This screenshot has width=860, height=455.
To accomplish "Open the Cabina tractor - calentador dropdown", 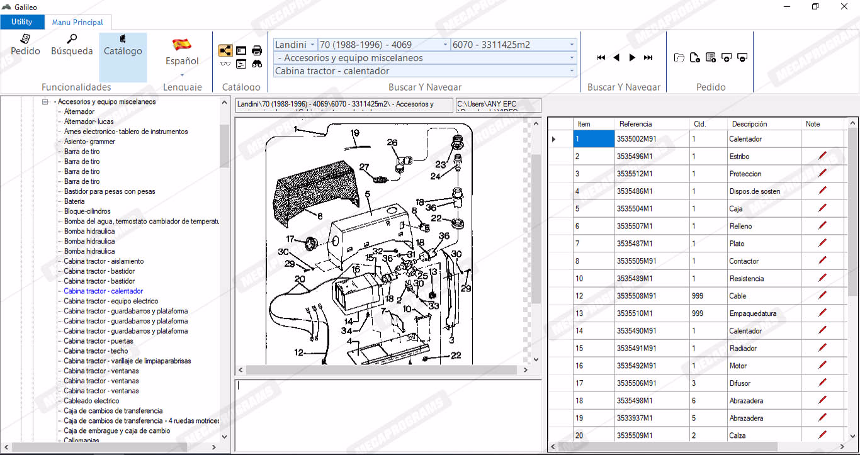I will coord(572,71).
